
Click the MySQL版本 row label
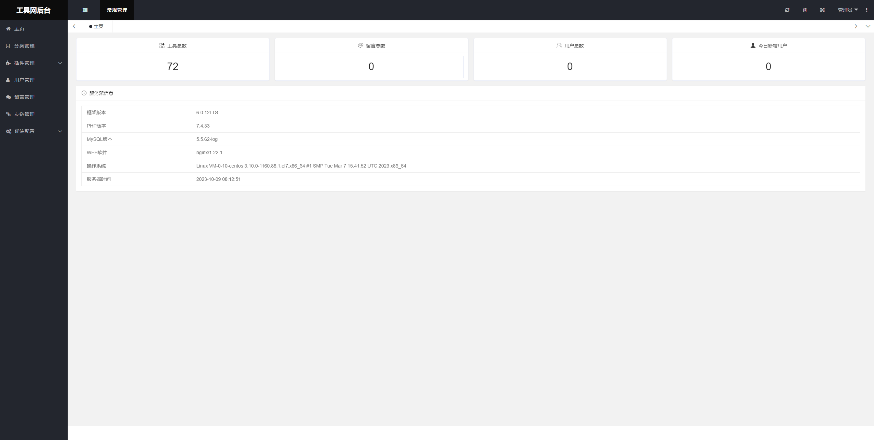[x=99, y=139]
